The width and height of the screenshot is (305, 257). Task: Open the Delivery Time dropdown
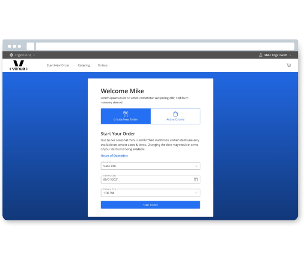tap(150, 193)
